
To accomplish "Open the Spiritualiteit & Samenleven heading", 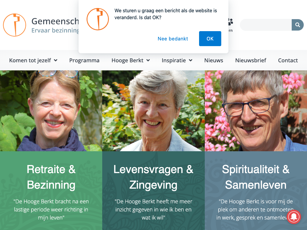I will 256,177.
